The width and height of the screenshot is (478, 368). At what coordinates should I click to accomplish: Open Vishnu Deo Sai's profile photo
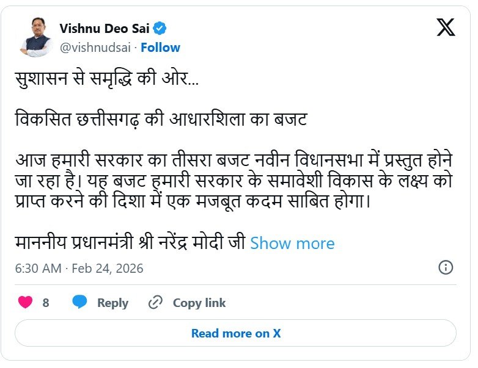click(36, 37)
